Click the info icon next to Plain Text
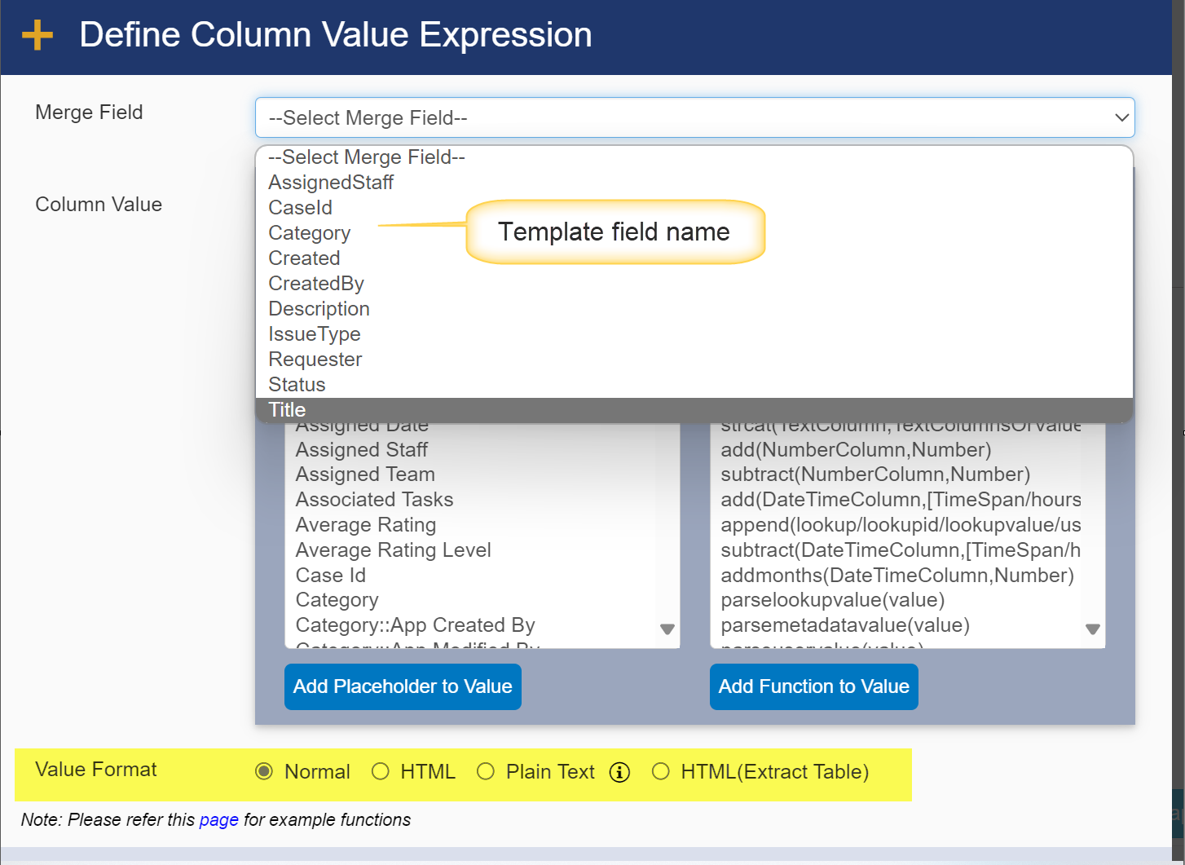Screen dimensions: 1185x865 (619, 772)
